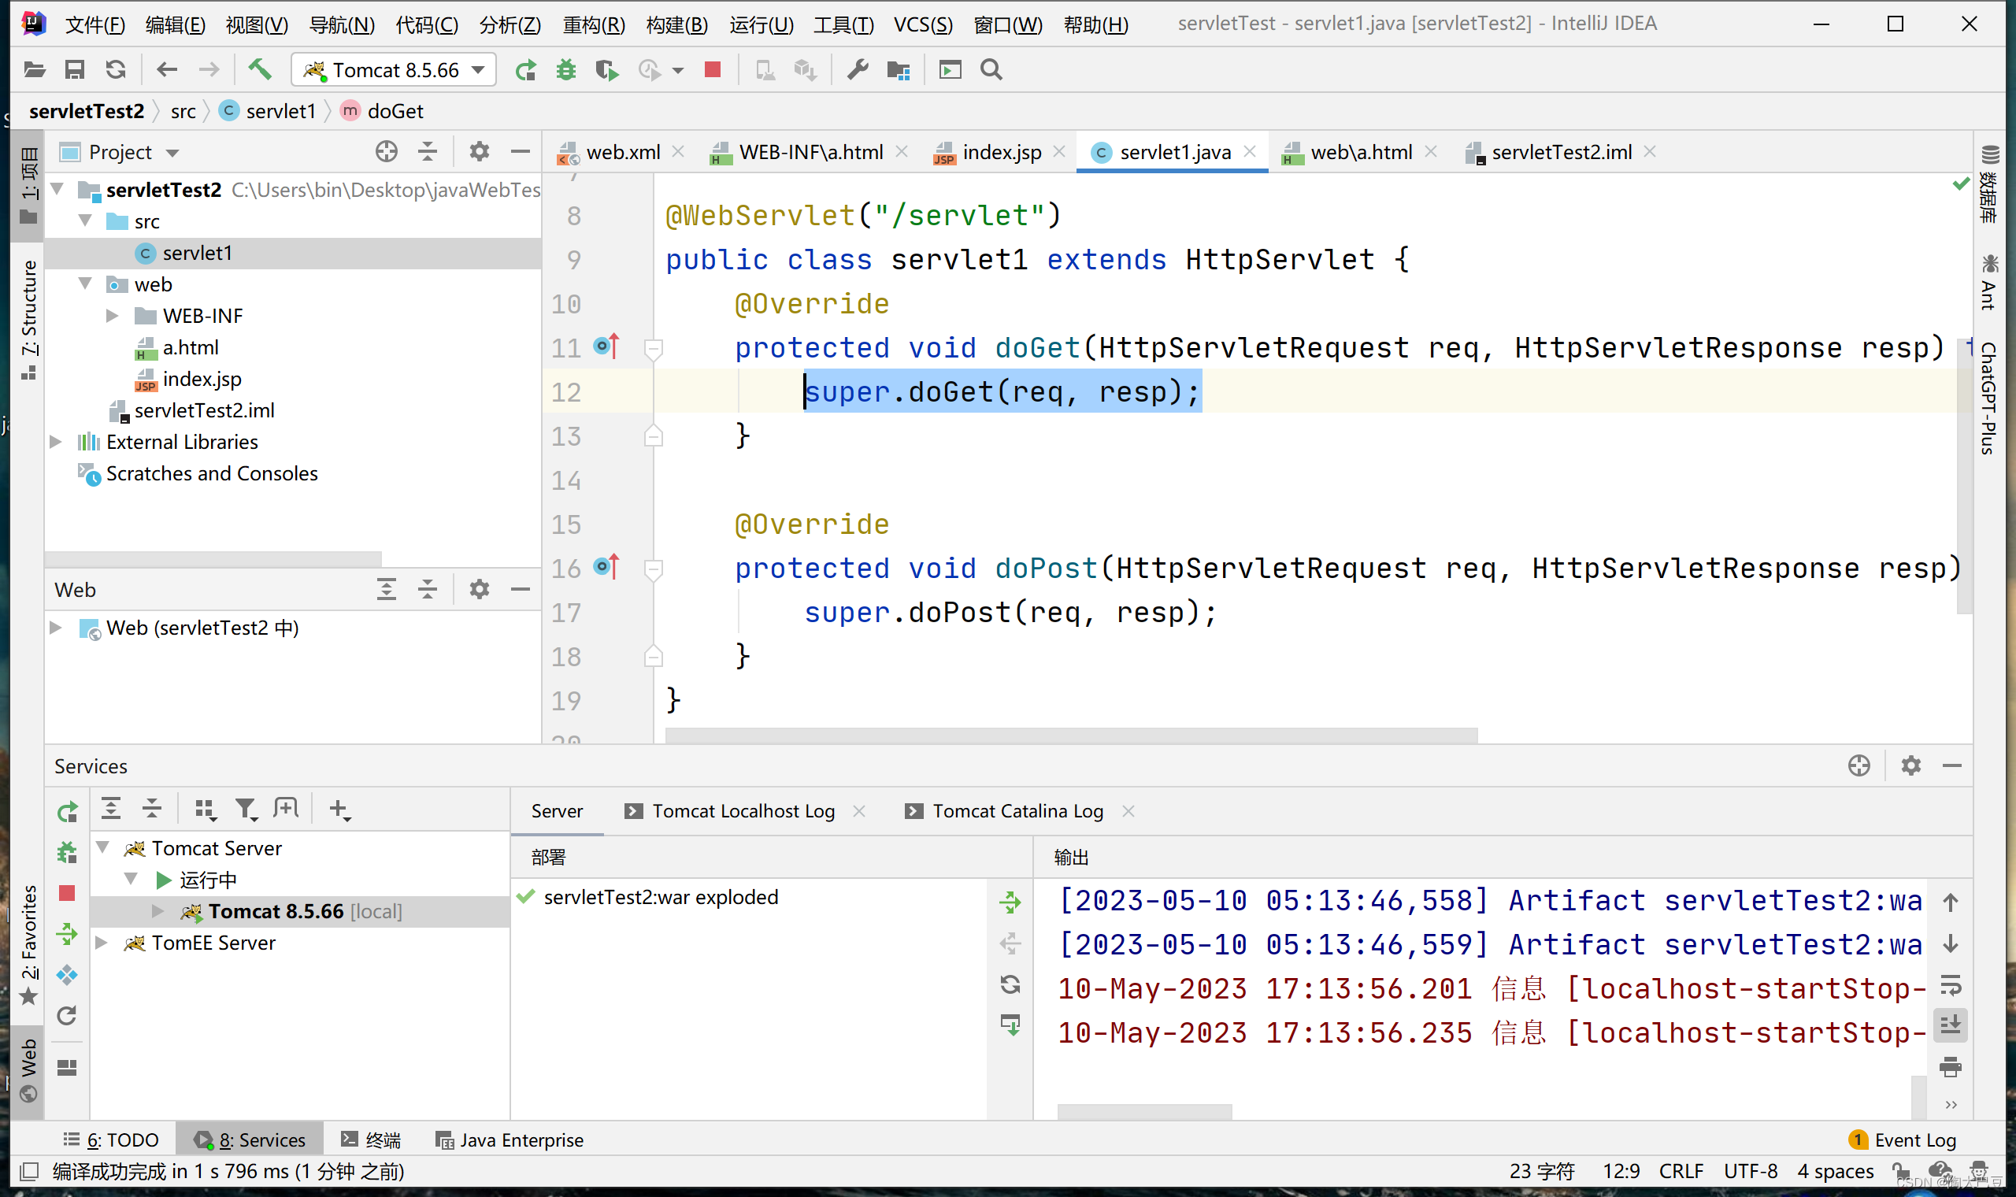Click Print icon in server output
2016x1197 pixels.
coord(1950,1066)
